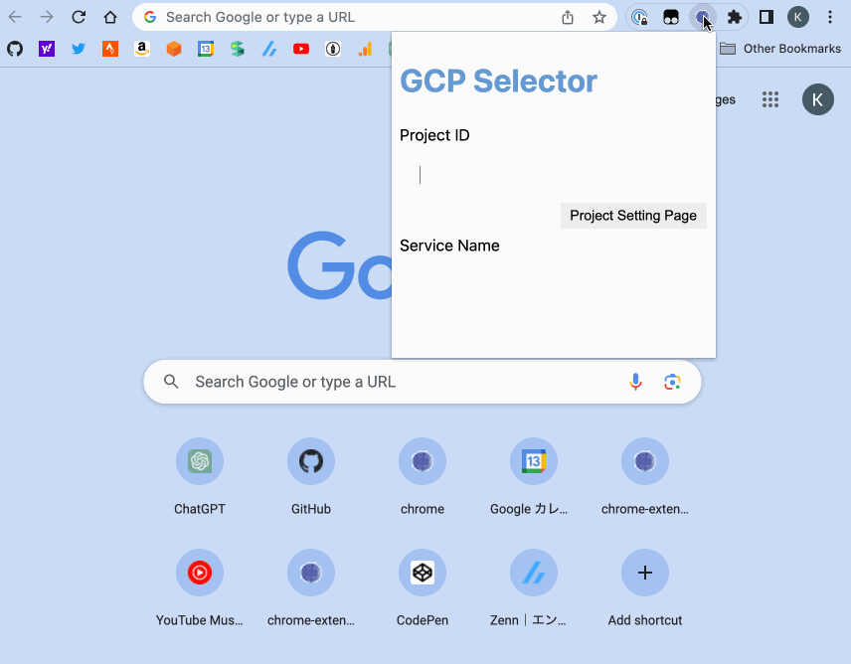The width and height of the screenshot is (851, 664).
Task: Start voice search with microphone icon
Action: click(635, 382)
